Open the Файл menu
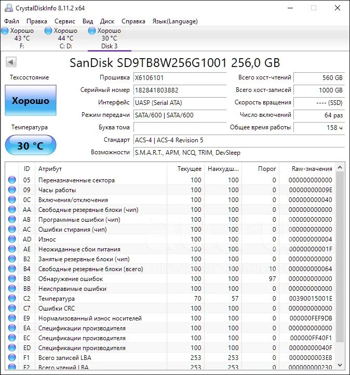 click(11, 21)
